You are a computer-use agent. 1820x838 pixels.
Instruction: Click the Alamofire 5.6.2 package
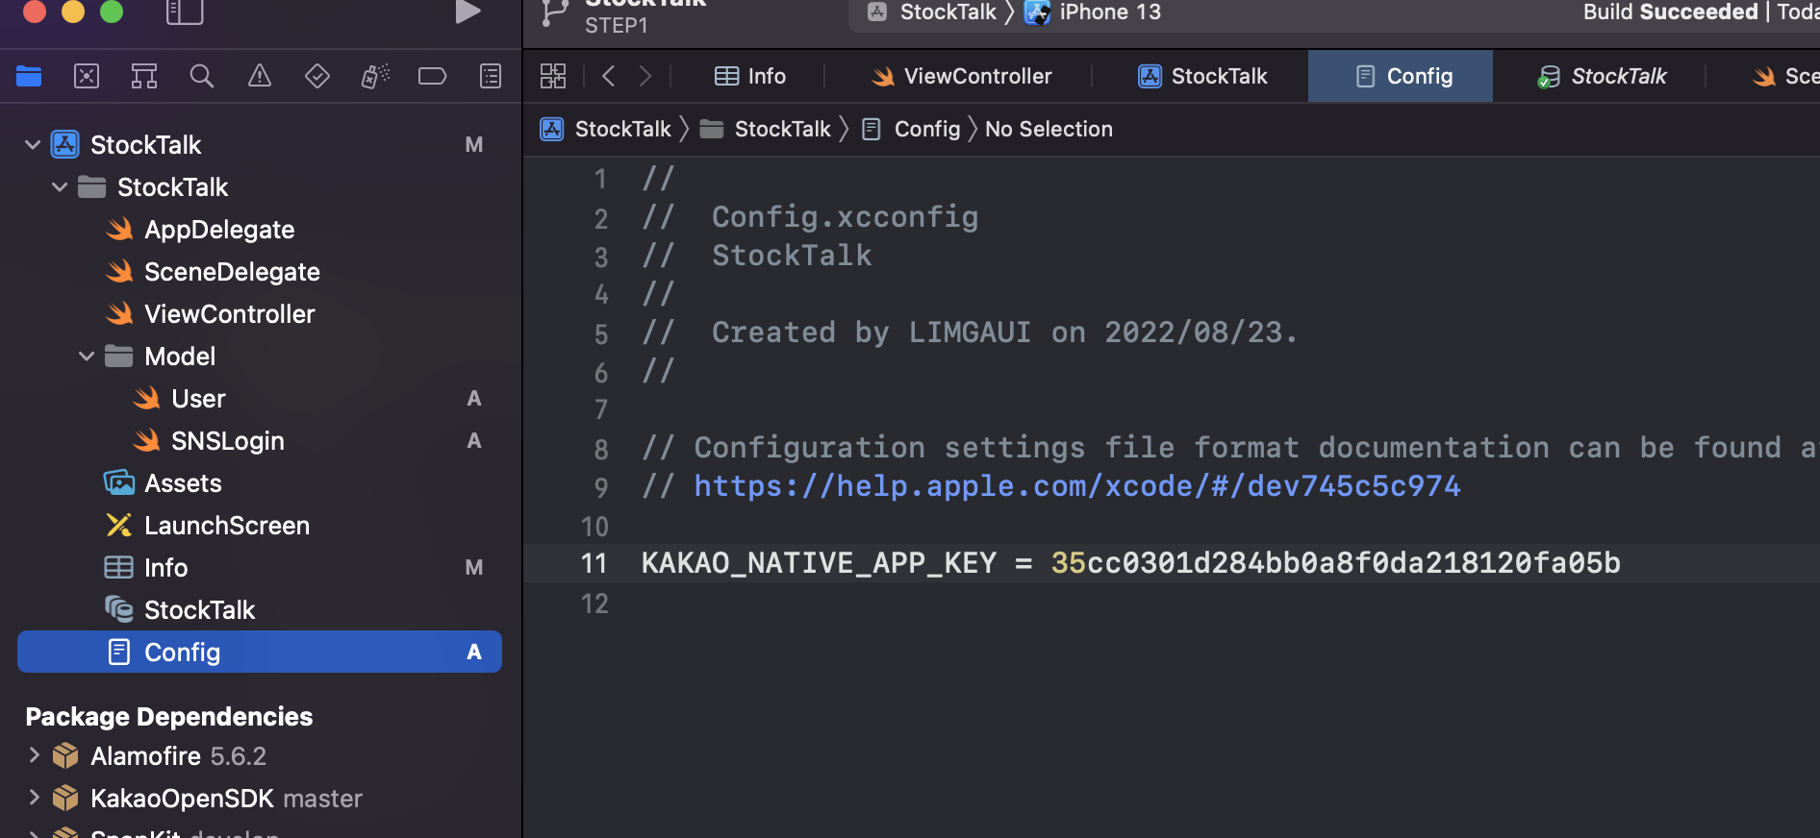click(x=178, y=756)
